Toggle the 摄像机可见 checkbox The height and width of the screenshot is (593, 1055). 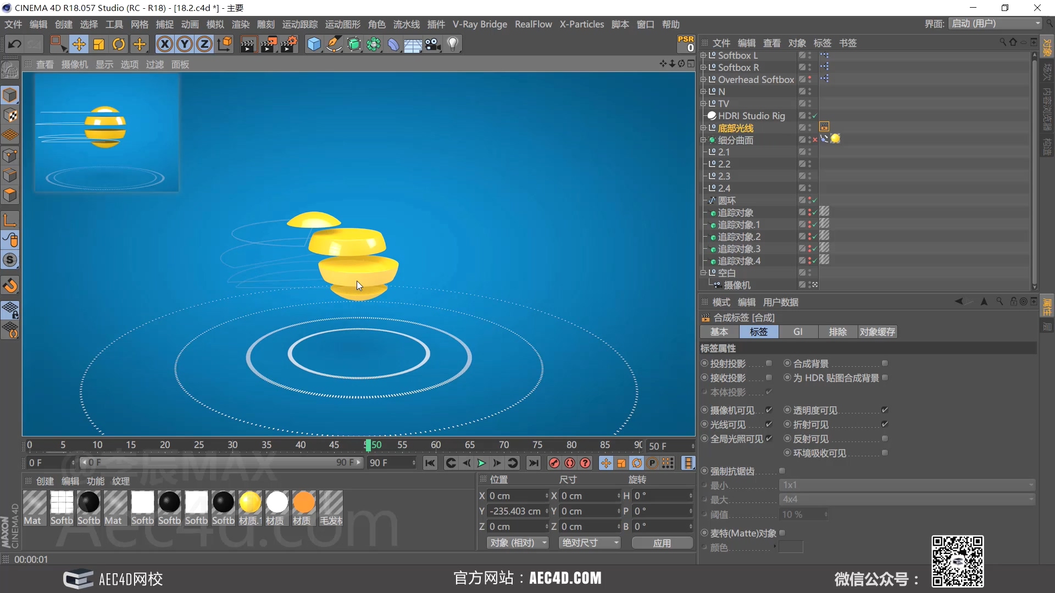[x=769, y=410]
